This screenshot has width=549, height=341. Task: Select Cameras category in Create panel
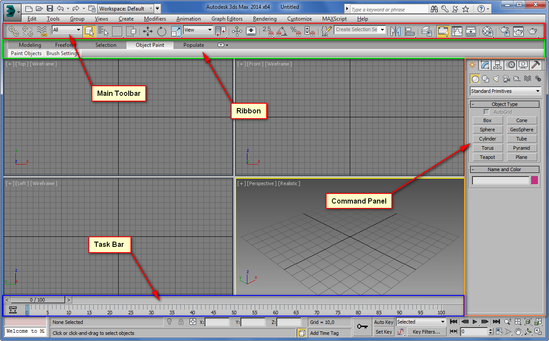tap(507, 79)
